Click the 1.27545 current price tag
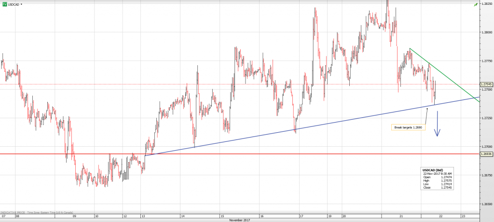This screenshot has width=494, height=222. coord(486,84)
